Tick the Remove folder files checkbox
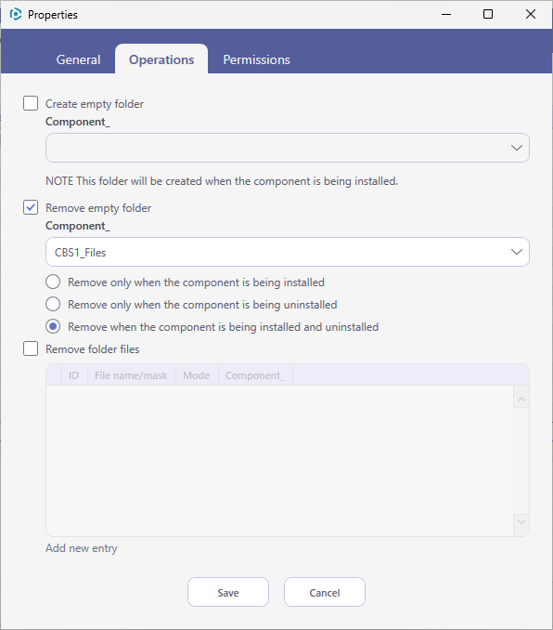The height and width of the screenshot is (630, 553). pos(31,348)
